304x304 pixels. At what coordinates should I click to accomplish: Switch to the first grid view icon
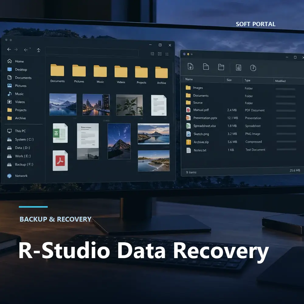(152, 54)
